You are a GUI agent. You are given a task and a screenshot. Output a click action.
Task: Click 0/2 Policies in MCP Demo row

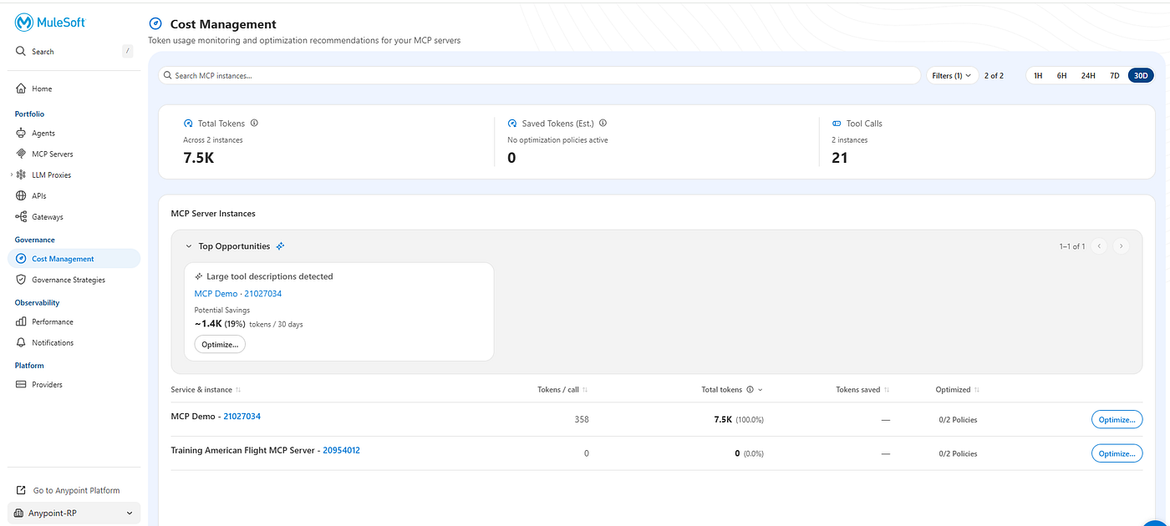point(958,419)
